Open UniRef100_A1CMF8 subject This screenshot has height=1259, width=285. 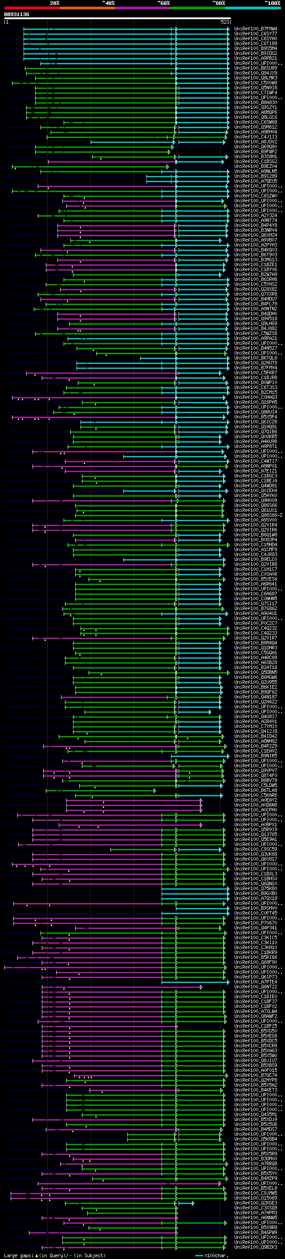[x=256, y=549]
